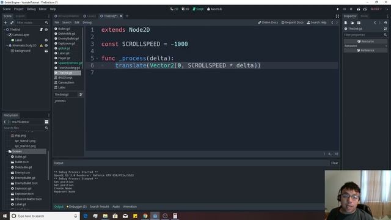Open Scene menu
The image size is (391, 220).
7,9
